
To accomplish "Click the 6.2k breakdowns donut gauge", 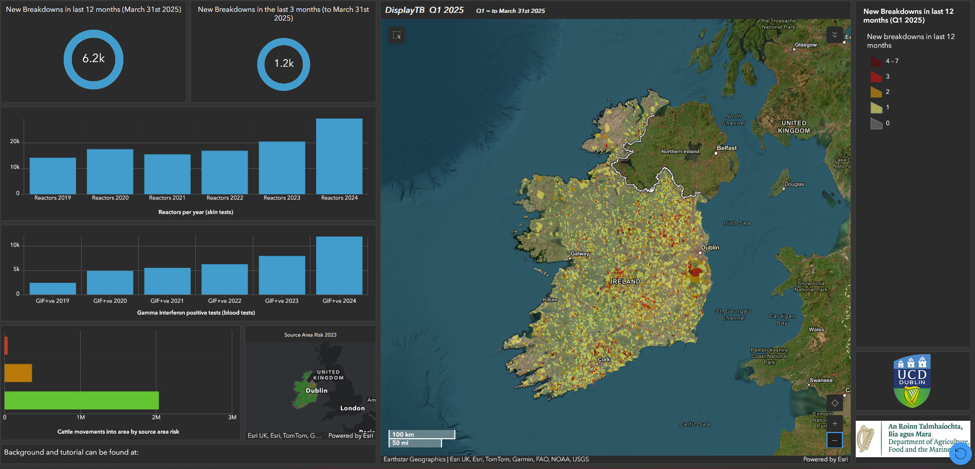I will click(94, 59).
